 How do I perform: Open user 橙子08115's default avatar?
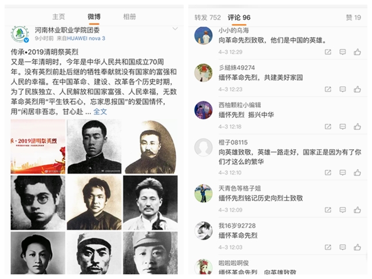point(203,147)
